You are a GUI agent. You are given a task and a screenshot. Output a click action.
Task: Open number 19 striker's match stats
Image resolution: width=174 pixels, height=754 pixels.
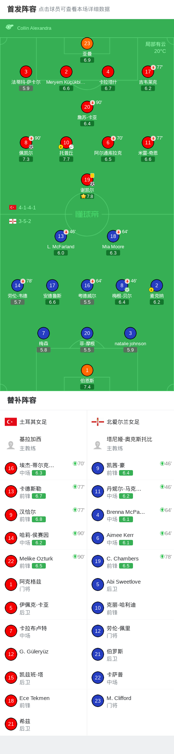pos(87,180)
